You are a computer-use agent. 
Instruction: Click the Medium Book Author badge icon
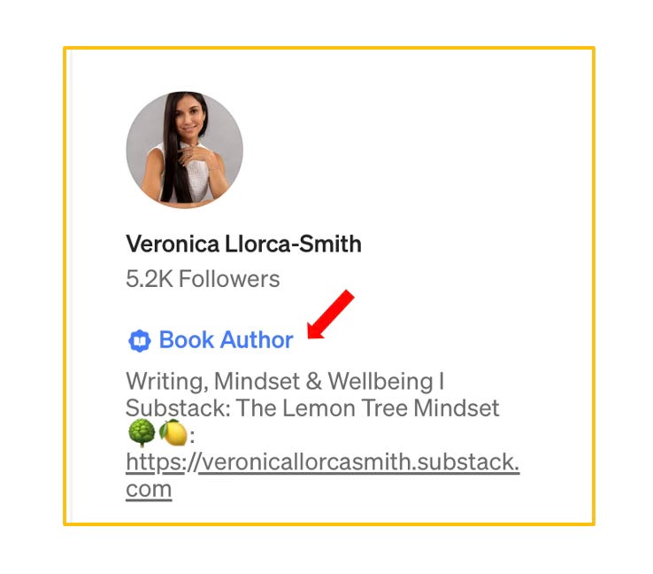(139, 340)
